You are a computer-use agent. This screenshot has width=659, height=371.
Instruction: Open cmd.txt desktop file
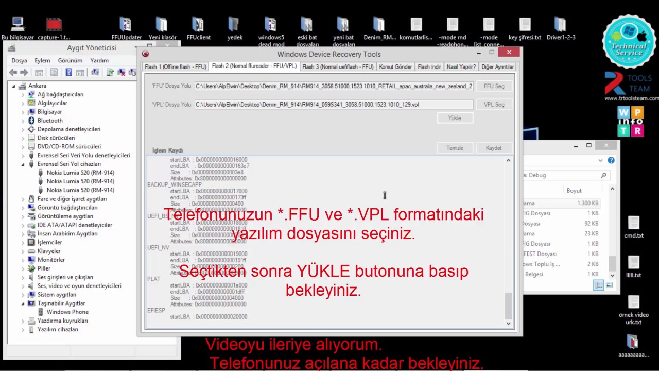click(x=634, y=227)
